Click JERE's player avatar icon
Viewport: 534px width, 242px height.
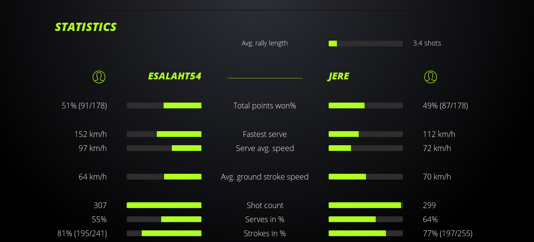pyautogui.click(x=430, y=76)
